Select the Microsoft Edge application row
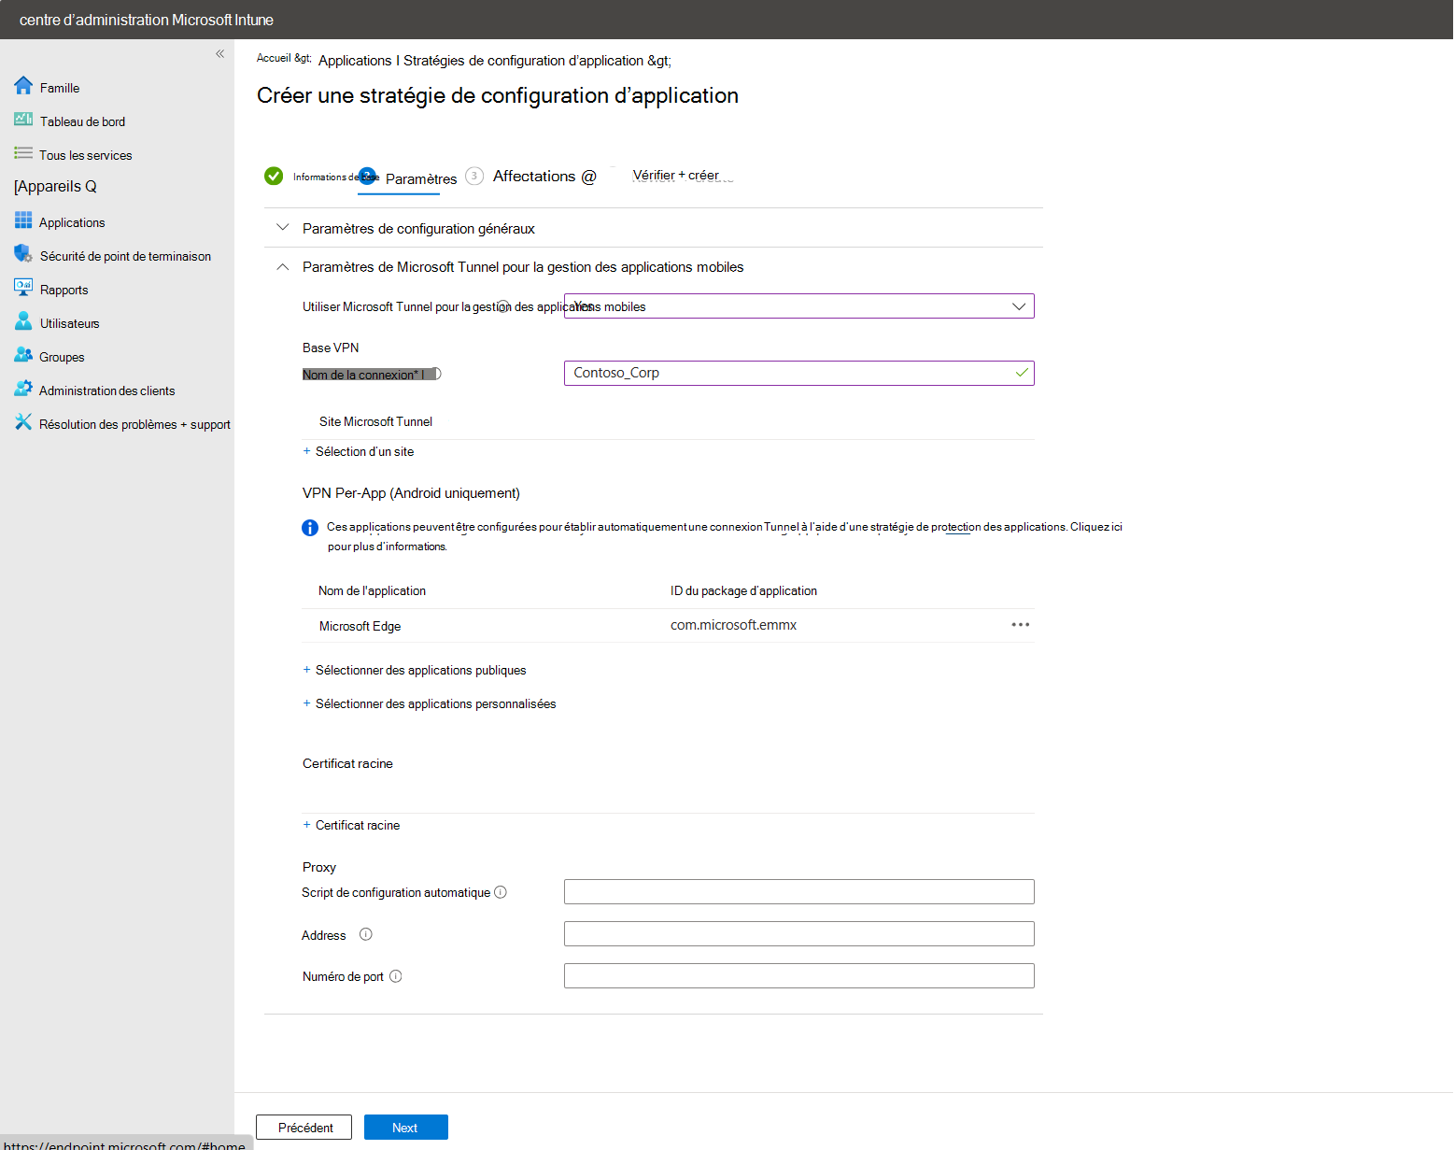1455x1150 pixels. tap(669, 626)
